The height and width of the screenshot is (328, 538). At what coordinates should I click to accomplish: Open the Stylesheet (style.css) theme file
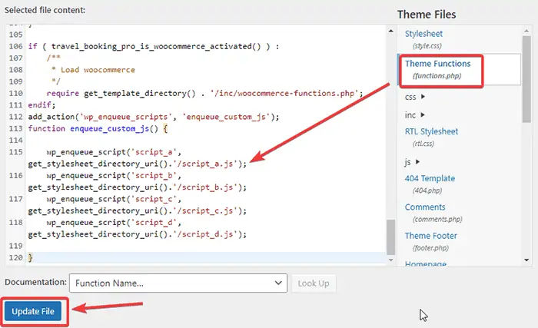(423, 34)
